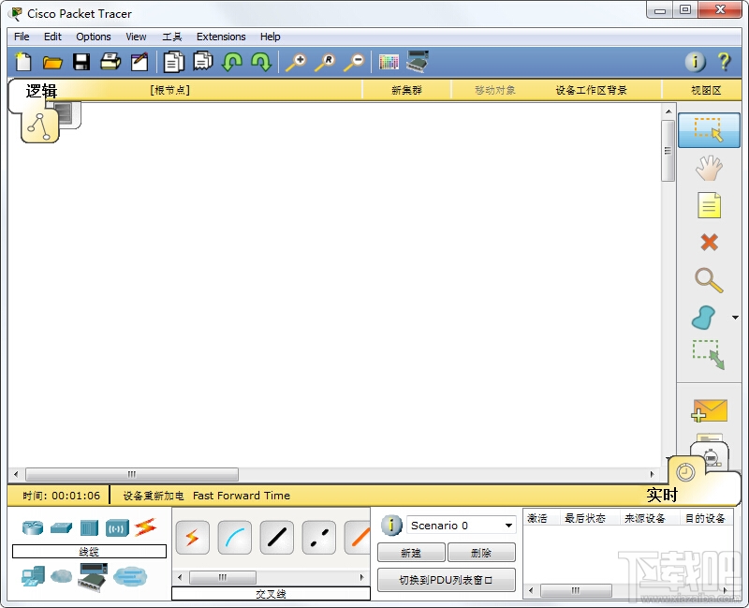Screen dimensions: 749x608
Task: Select the Hubs device category
Action: pos(89,528)
